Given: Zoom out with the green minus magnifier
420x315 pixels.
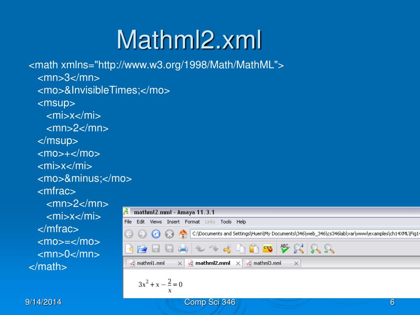Looking at the screenshot, I should tap(329, 249).
